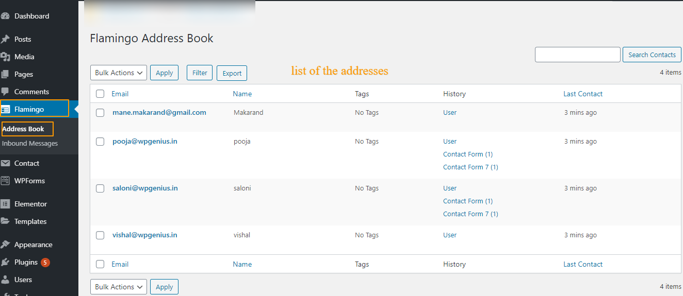This screenshot has width=683, height=296.
Task: Open pooja@wpgenius.in contact link
Action: (145, 141)
